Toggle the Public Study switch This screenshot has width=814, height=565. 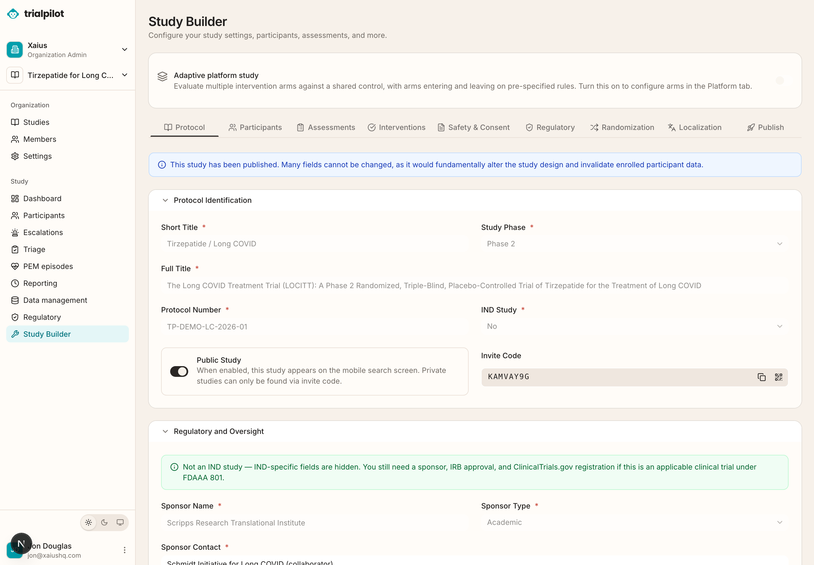(179, 371)
